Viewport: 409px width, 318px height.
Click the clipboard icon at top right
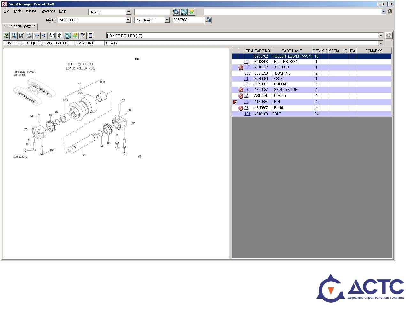coord(390,12)
